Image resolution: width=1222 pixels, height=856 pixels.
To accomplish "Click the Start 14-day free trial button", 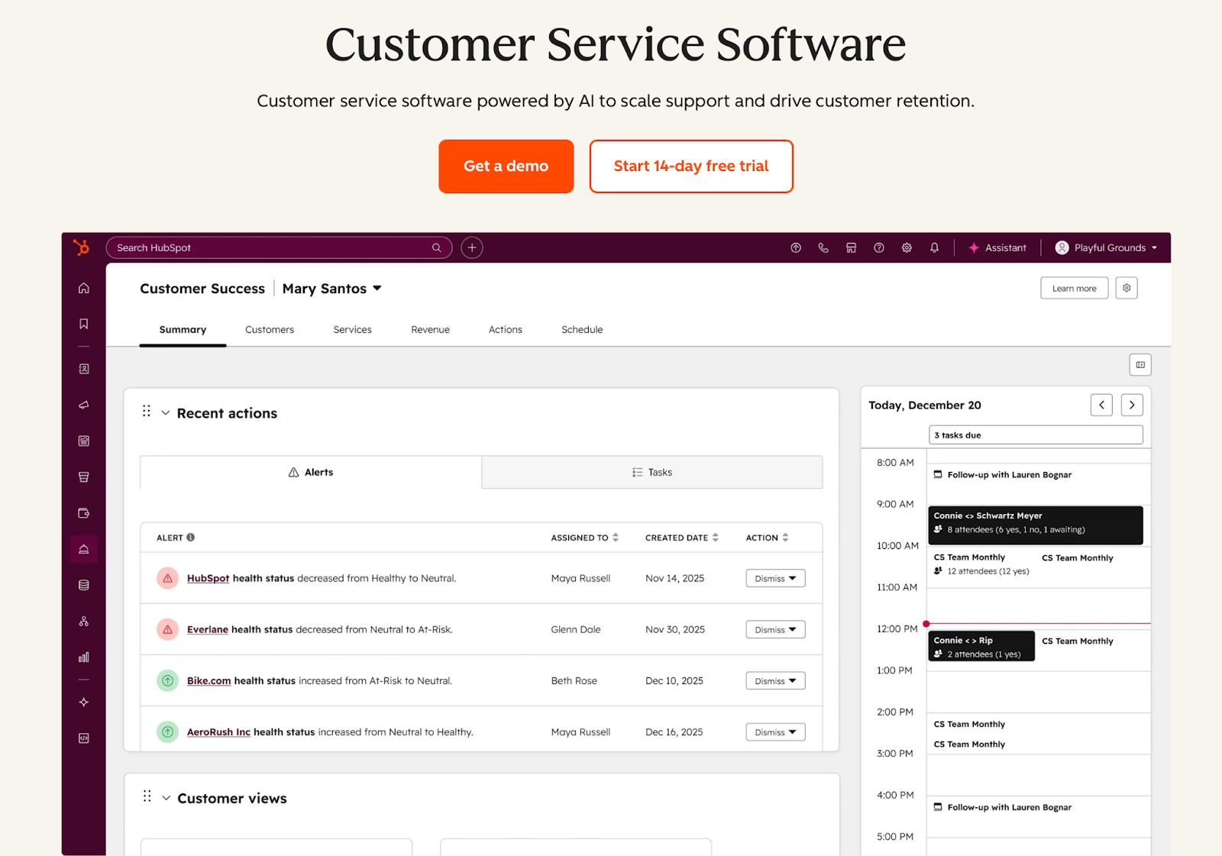I will coord(691,166).
